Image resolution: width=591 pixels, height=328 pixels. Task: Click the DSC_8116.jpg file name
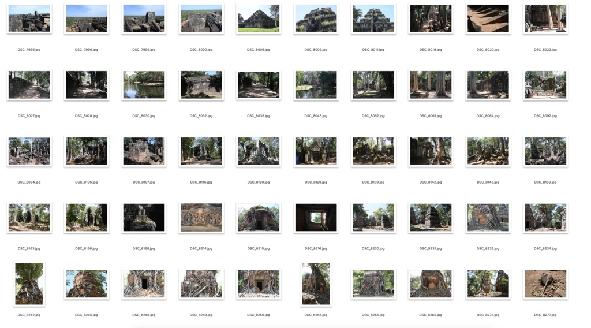pos(201,182)
